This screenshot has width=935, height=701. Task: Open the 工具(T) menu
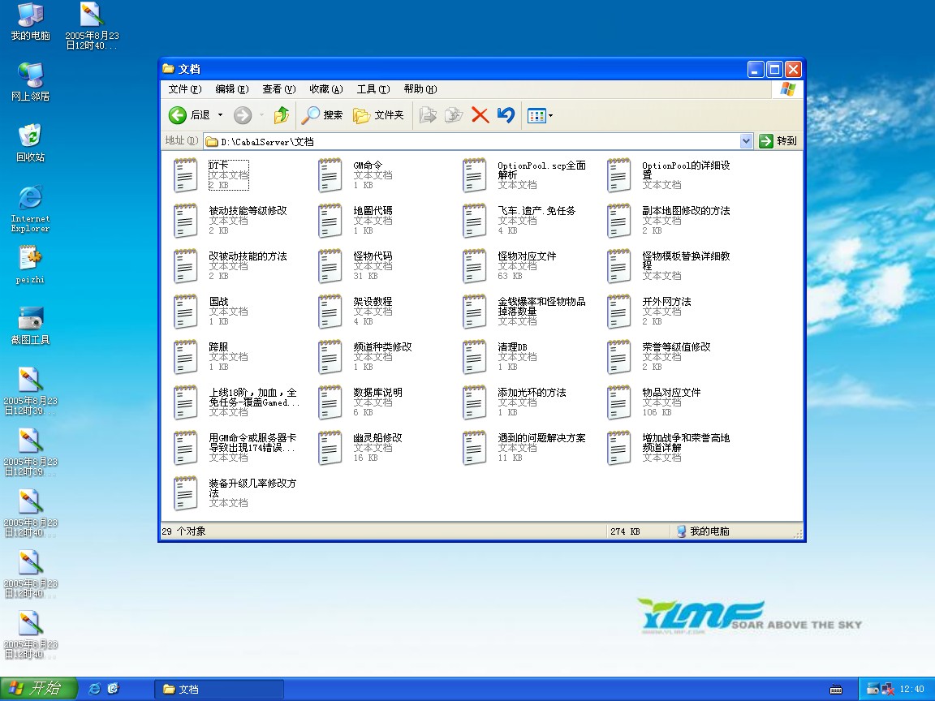click(373, 89)
